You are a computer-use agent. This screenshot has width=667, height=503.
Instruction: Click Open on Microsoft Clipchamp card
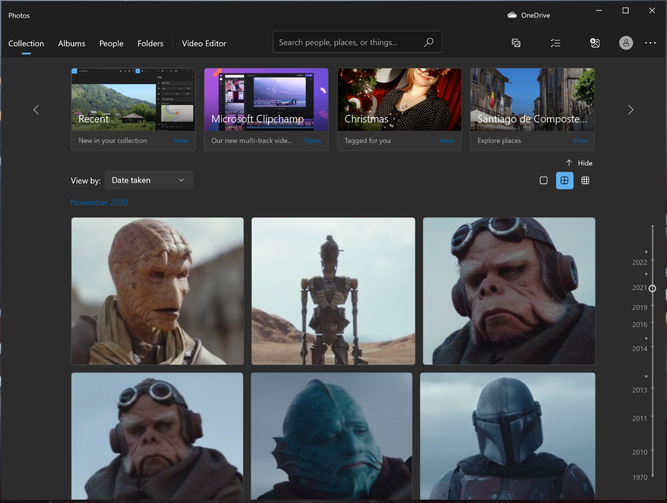(x=312, y=140)
